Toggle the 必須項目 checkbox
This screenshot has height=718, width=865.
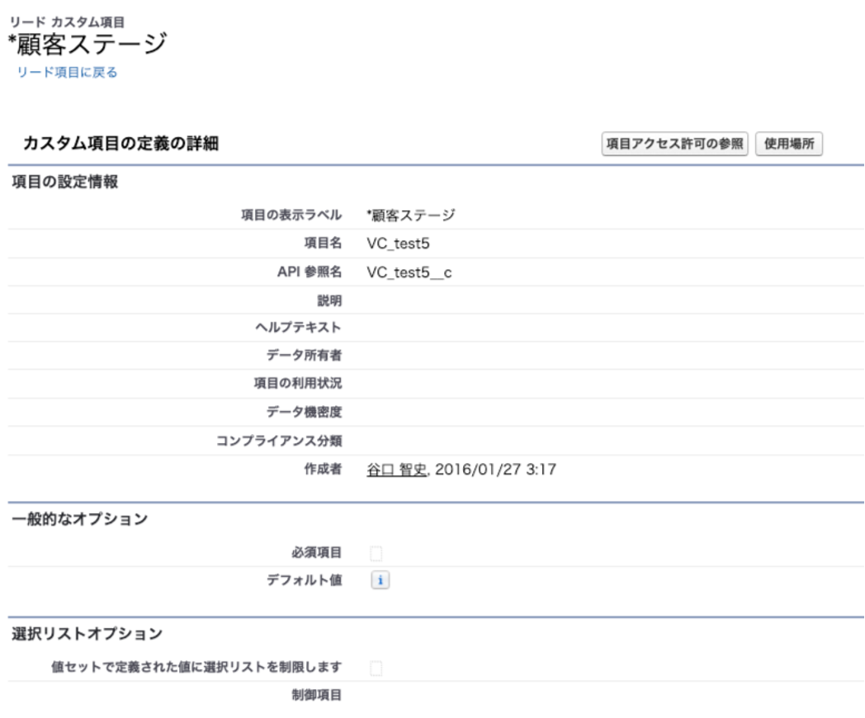(376, 553)
